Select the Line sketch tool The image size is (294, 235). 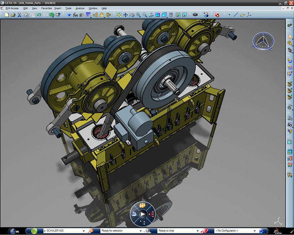(x=236, y=15)
